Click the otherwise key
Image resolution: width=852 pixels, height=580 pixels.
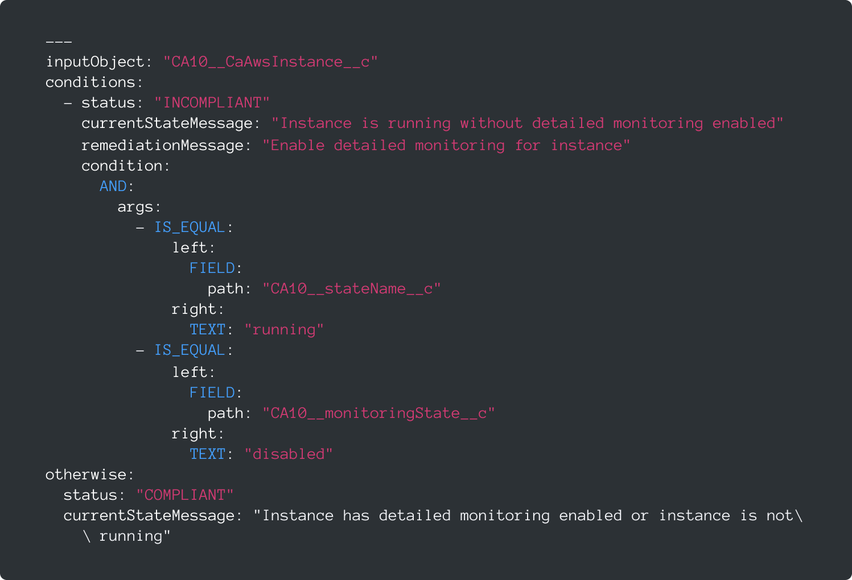(85, 475)
